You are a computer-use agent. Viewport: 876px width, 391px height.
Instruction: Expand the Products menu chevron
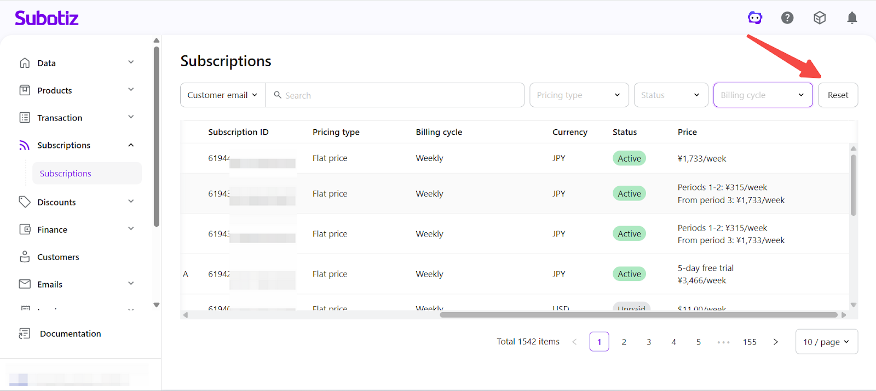(x=131, y=90)
